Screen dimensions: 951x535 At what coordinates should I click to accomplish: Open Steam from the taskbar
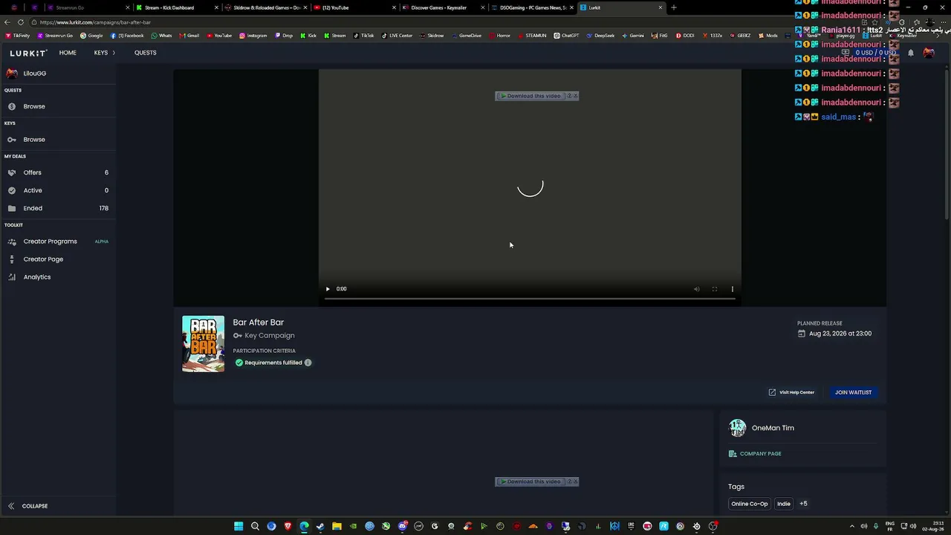pyautogui.click(x=320, y=526)
